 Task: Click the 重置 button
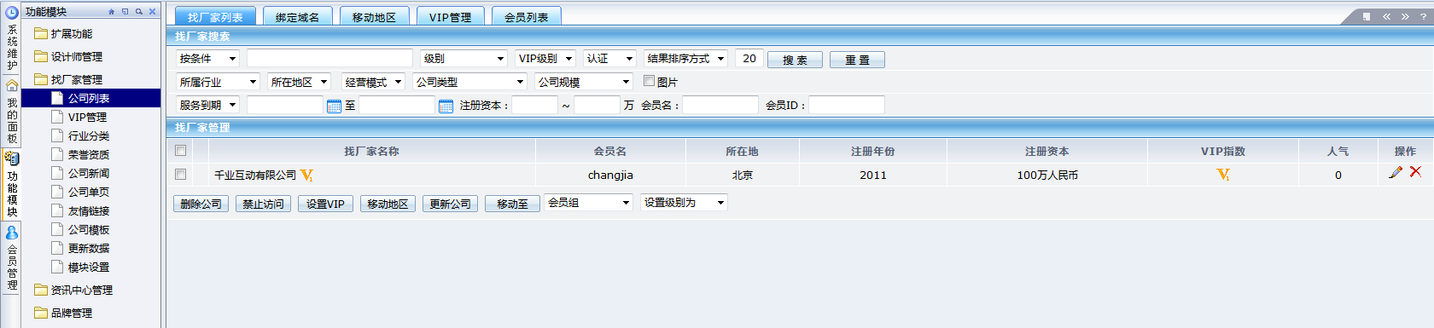click(857, 60)
